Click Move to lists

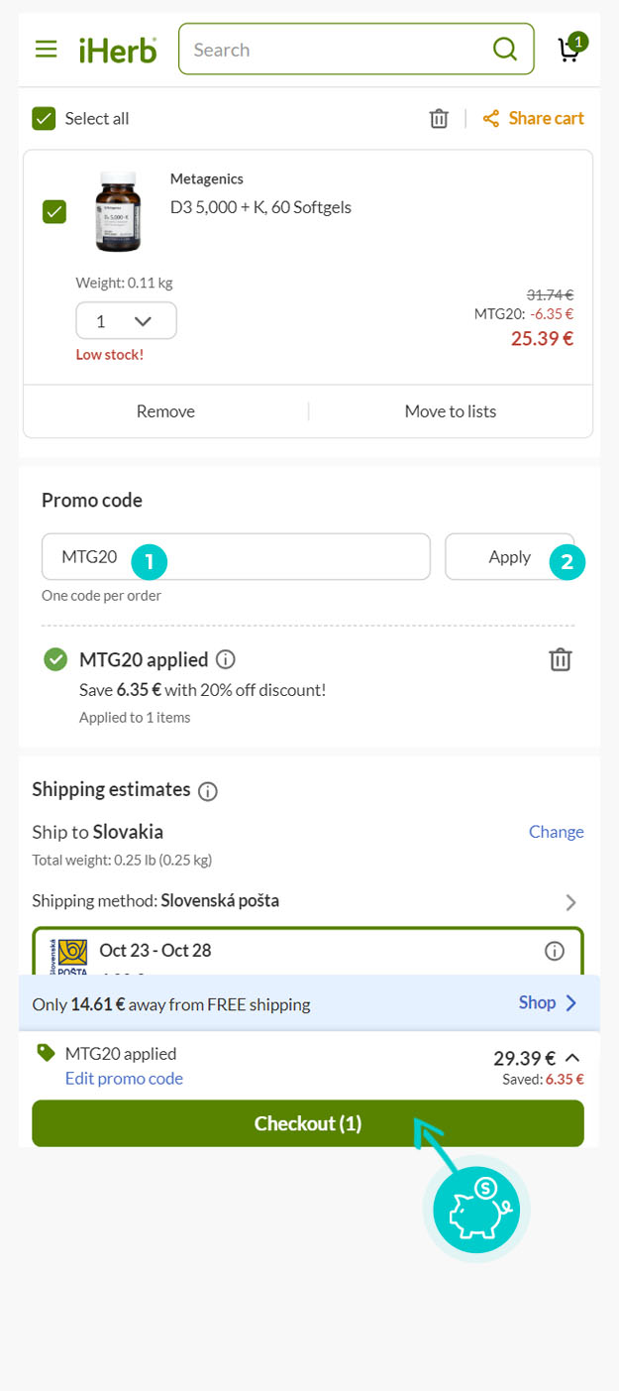tap(451, 411)
